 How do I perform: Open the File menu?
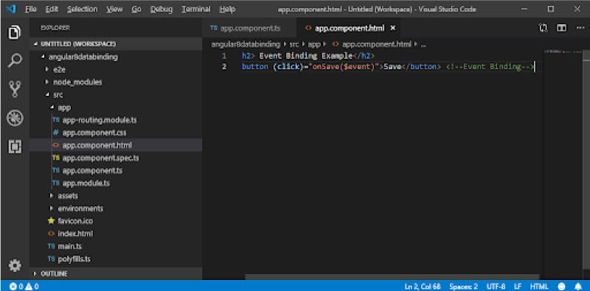click(30, 9)
